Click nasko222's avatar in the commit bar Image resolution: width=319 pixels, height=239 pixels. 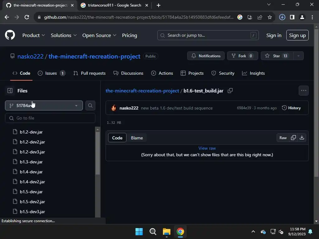114,108
